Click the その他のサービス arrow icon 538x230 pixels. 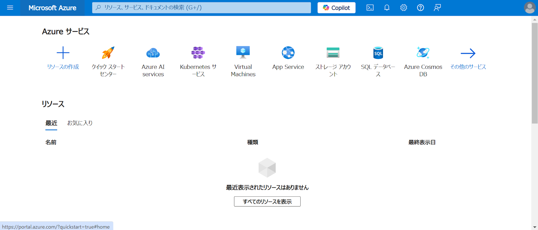pos(468,53)
